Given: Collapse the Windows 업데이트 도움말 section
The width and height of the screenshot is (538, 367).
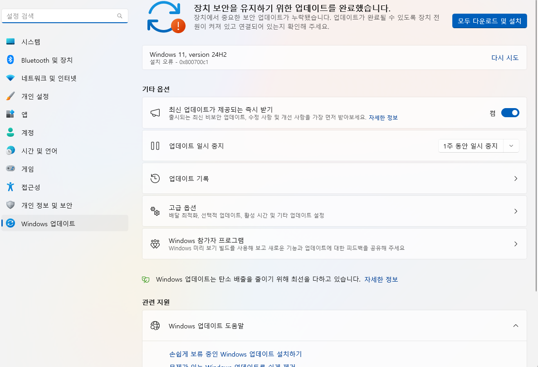Looking at the screenshot, I should 515,326.
